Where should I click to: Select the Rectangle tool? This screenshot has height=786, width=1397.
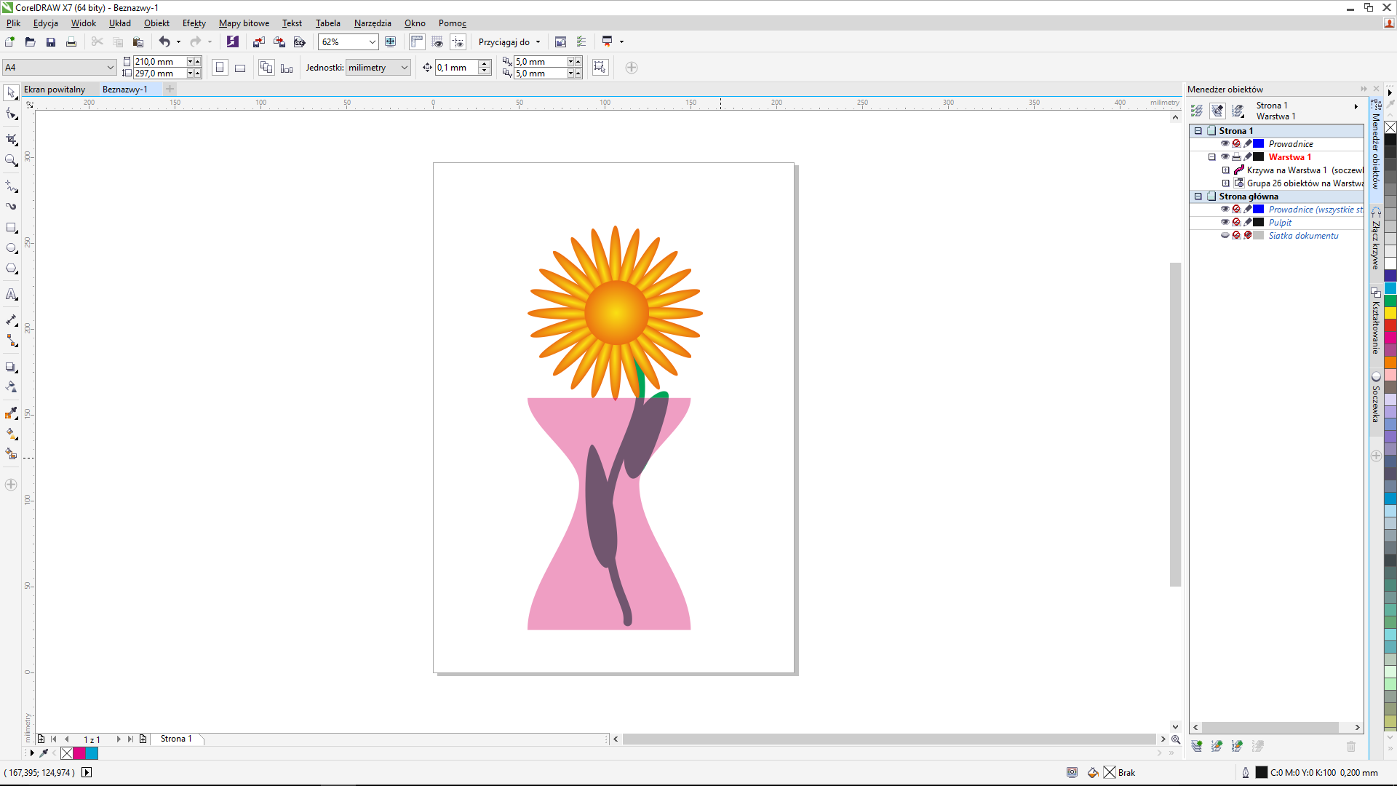tap(12, 228)
